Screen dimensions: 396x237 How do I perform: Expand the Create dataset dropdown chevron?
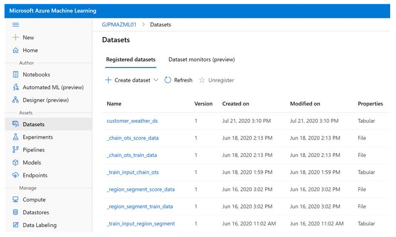click(x=156, y=80)
